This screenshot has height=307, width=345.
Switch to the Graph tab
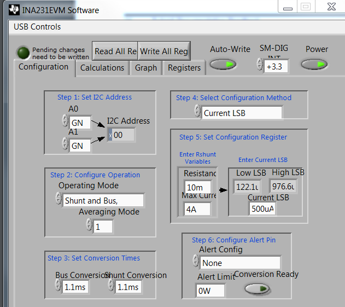pos(146,68)
